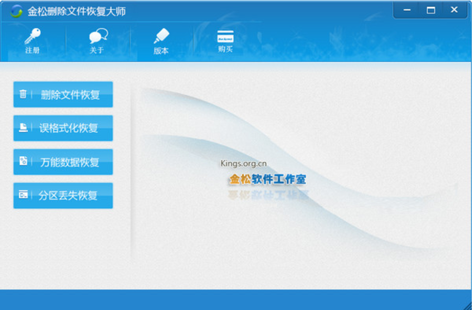Open 万能数据恢复 universal data recovery
Viewport: 476px width, 310px height.
[x=63, y=162]
